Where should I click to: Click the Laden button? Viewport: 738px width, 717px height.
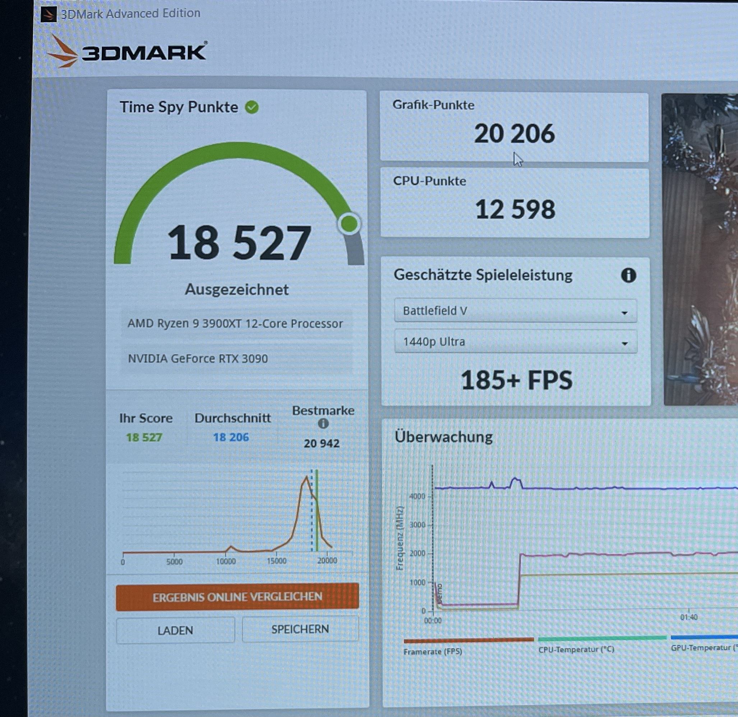tap(175, 630)
